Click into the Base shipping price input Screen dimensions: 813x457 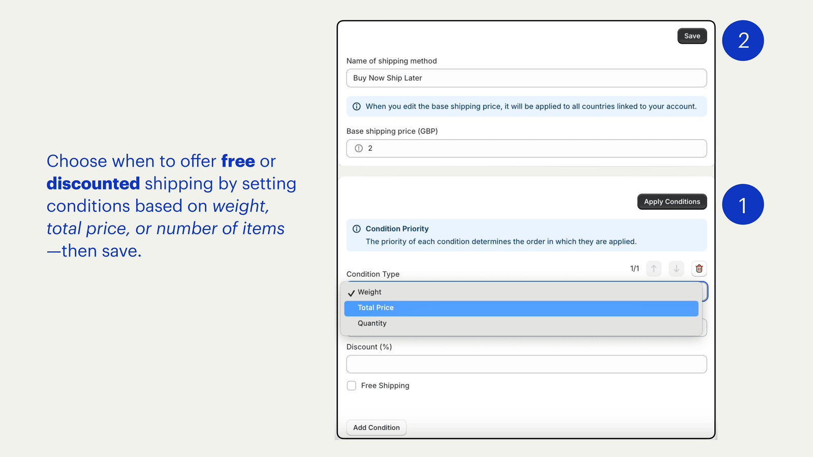coord(534,148)
